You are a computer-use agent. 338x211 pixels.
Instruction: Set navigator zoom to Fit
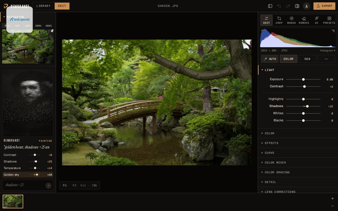(7, 26)
